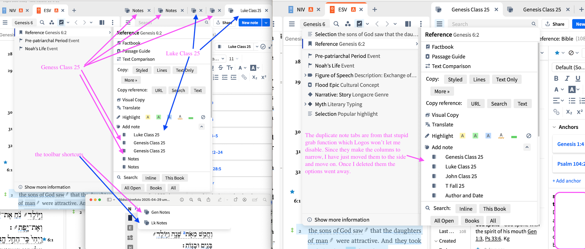Click the URL copy reference button in left menu
Image resolution: width=585 pixels, height=249 pixels.
pos(159,90)
